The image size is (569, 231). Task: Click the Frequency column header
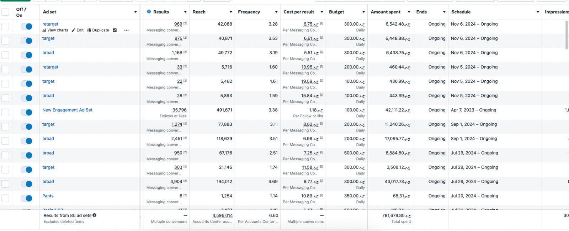pyautogui.click(x=249, y=12)
